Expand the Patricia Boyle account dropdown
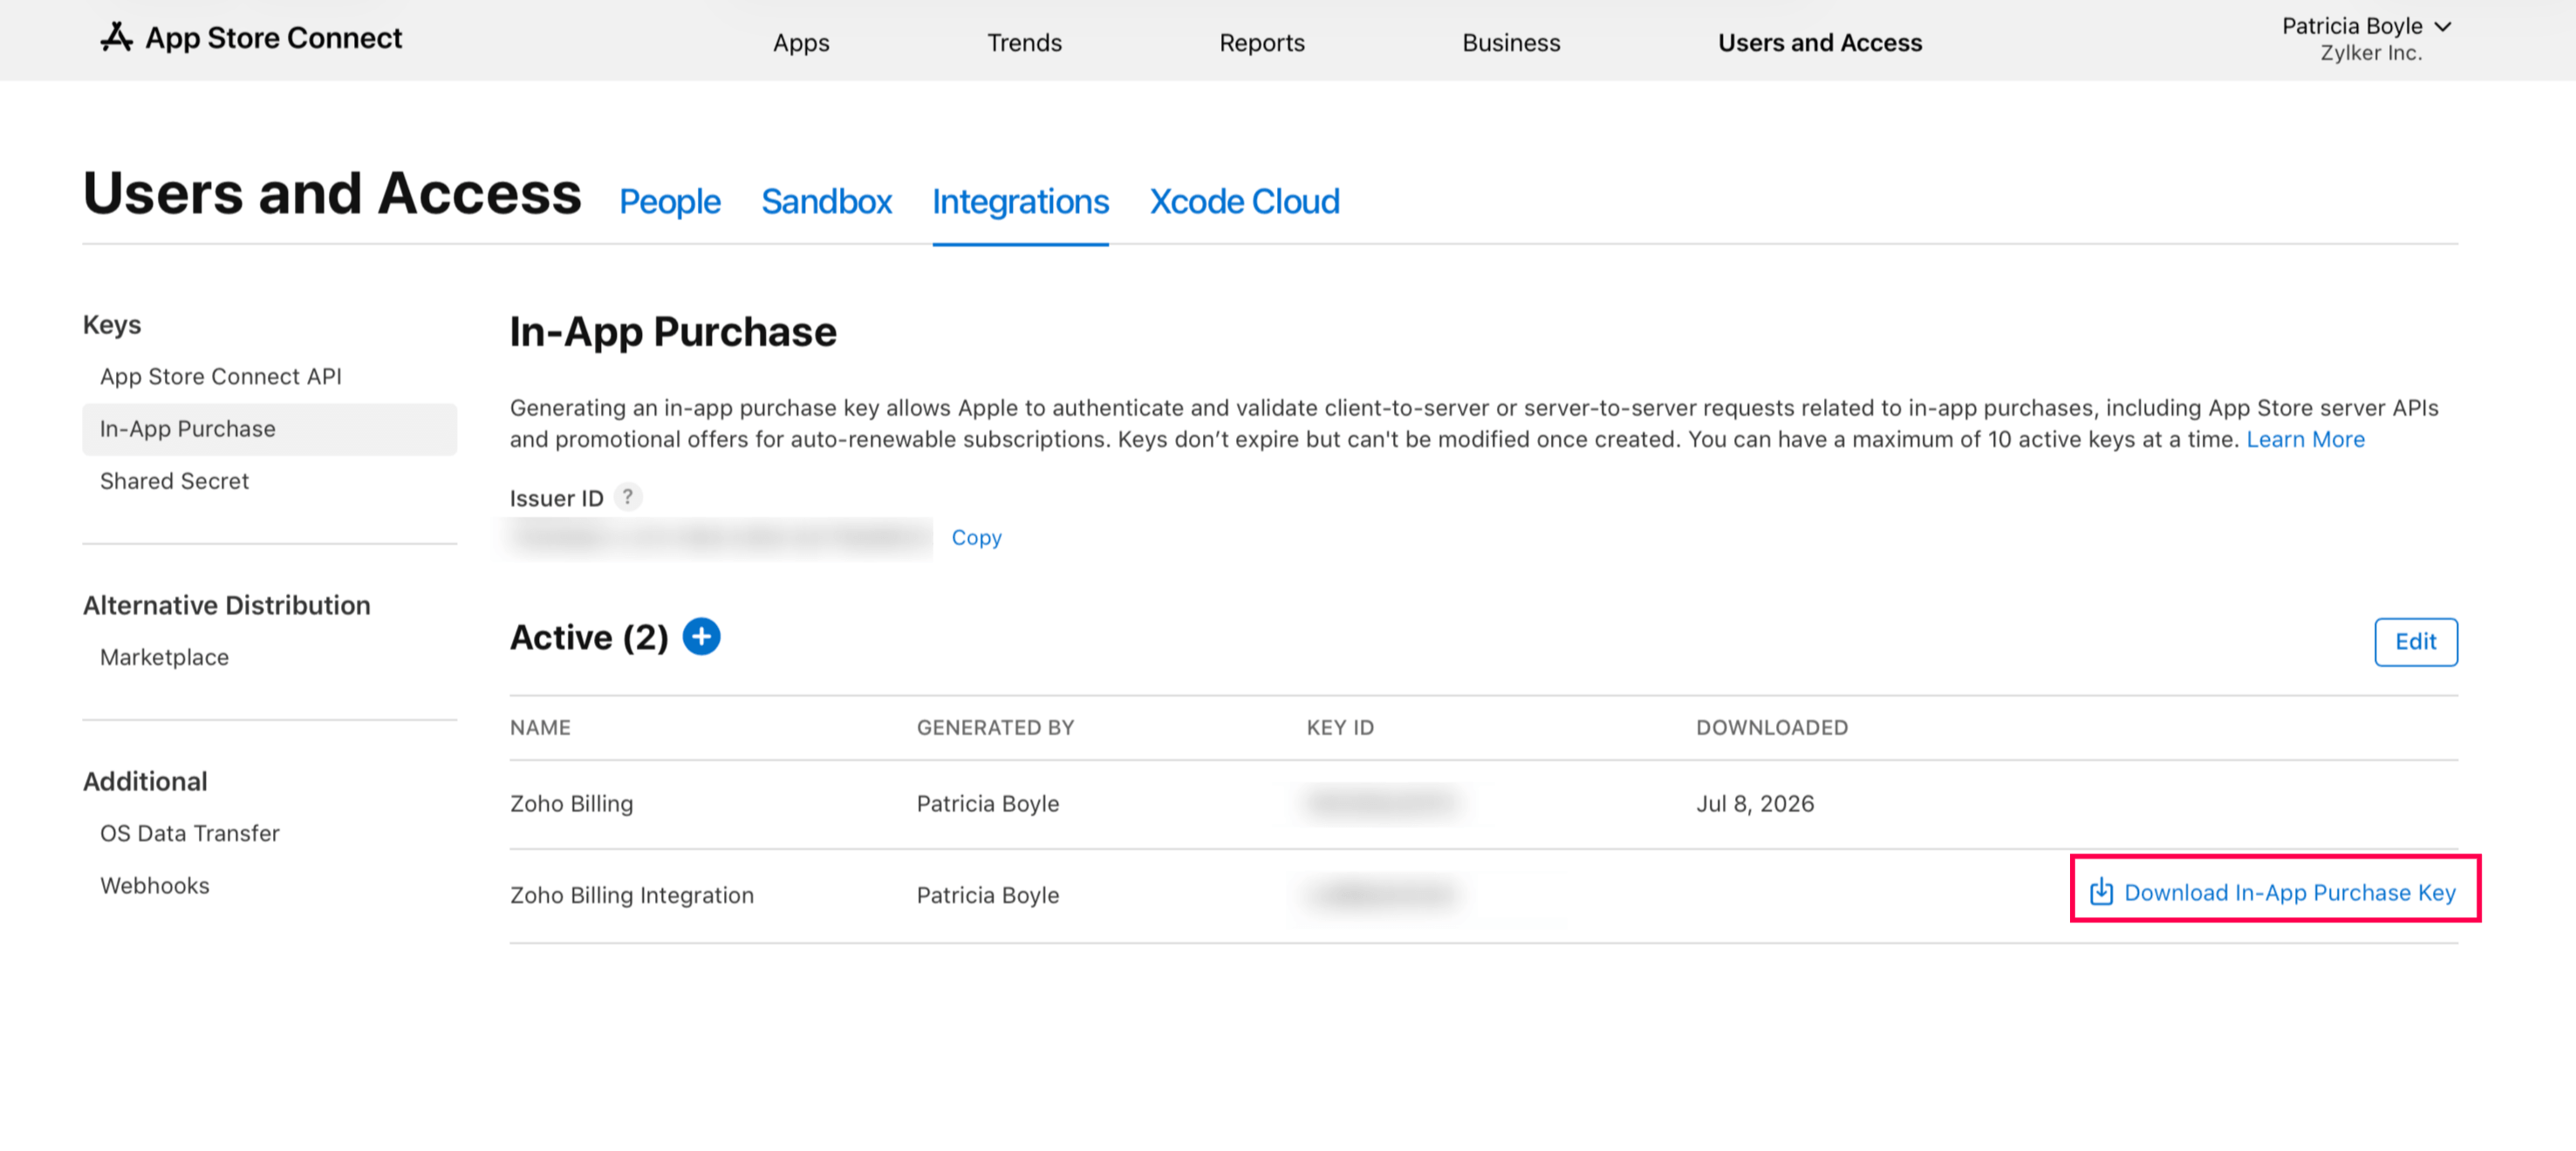 point(2366,26)
